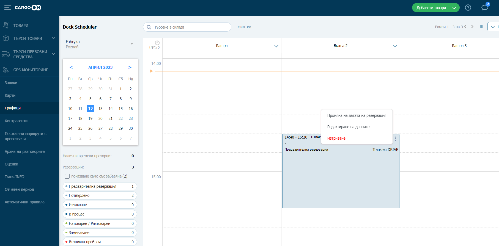This screenshot has height=246, width=499.
Task: Open the partially visible view dropdown
Action: [x=493, y=27]
